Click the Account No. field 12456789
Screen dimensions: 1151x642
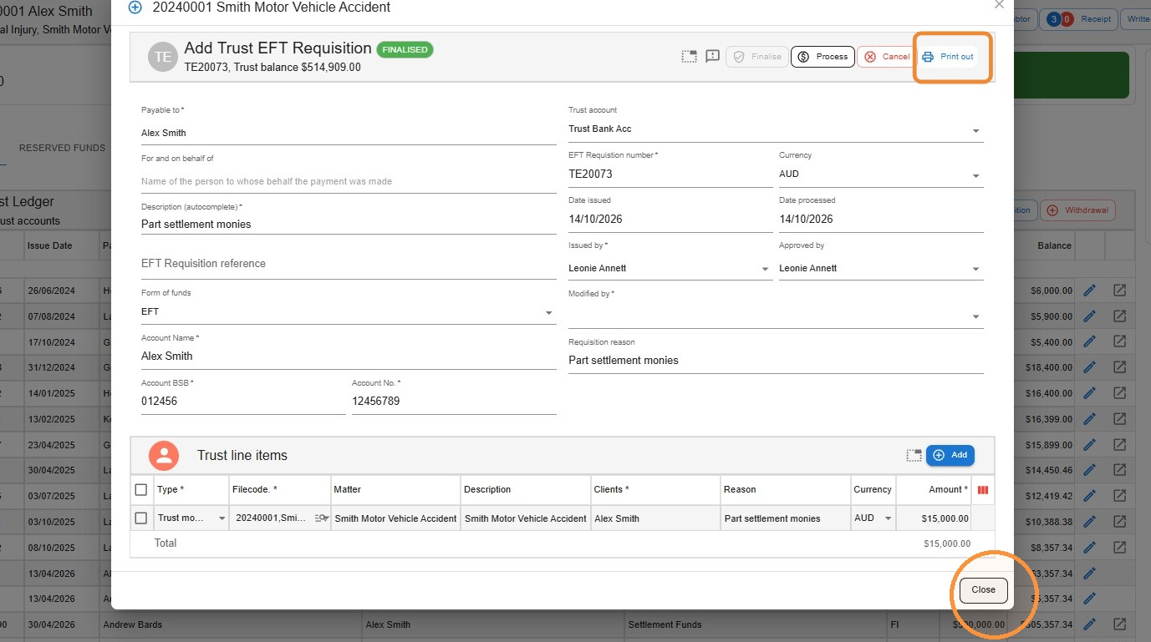click(x=454, y=401)
